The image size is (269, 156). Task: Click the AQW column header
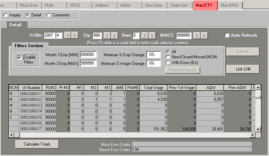point(210,88)
